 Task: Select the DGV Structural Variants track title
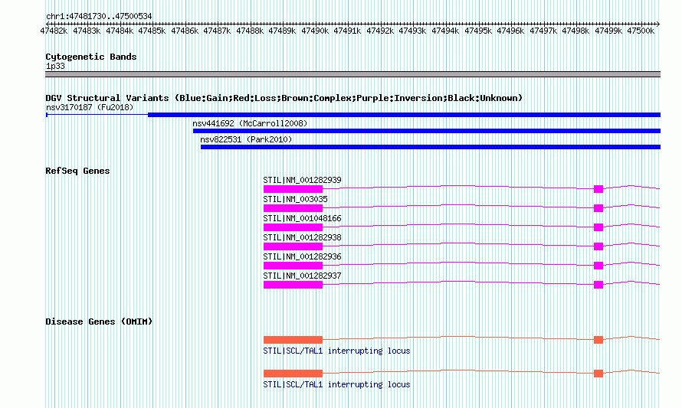(x=284, y=98)
